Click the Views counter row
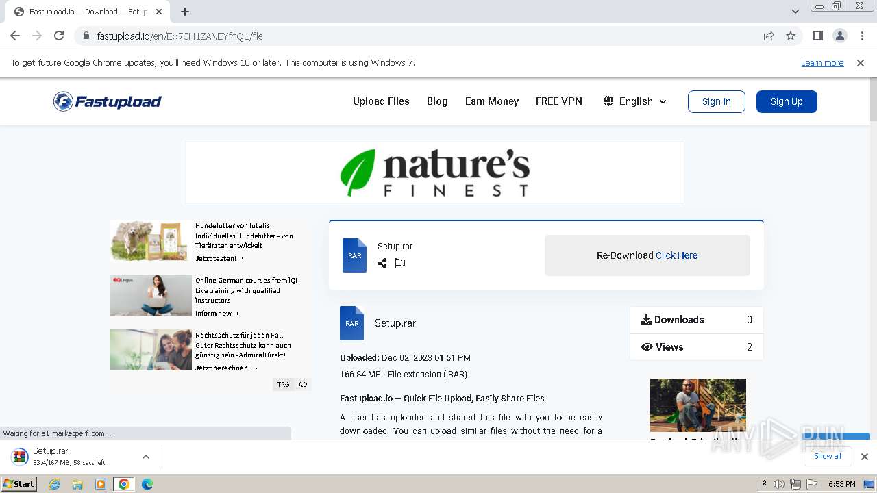Screen dimensions: 877x493 pos(696,347)
